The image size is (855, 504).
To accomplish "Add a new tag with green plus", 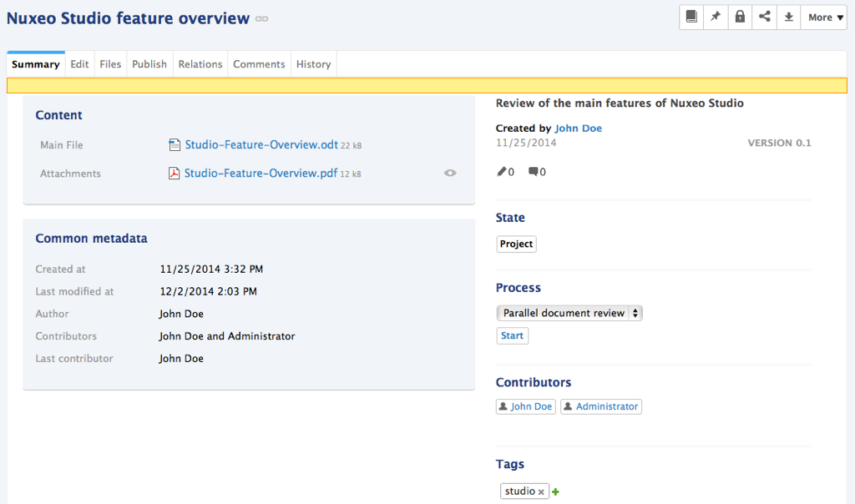I will [x=555, y=492].
